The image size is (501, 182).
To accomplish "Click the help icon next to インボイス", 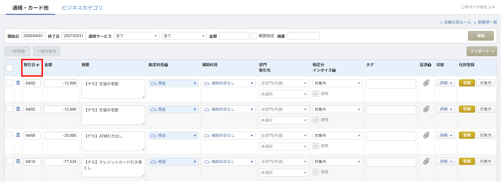I will coord(334,70).
